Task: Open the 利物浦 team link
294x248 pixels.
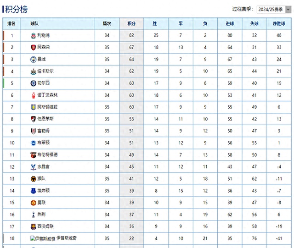Action: tap(43, 35)
